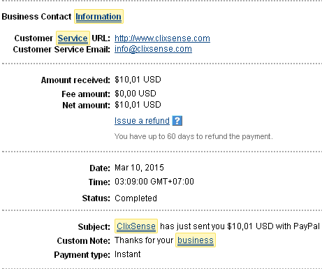Click the 60 days refund notice text

[193, 136]
